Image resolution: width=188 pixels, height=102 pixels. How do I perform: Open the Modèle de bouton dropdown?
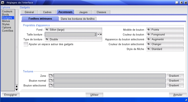click(x=165, y=29)
